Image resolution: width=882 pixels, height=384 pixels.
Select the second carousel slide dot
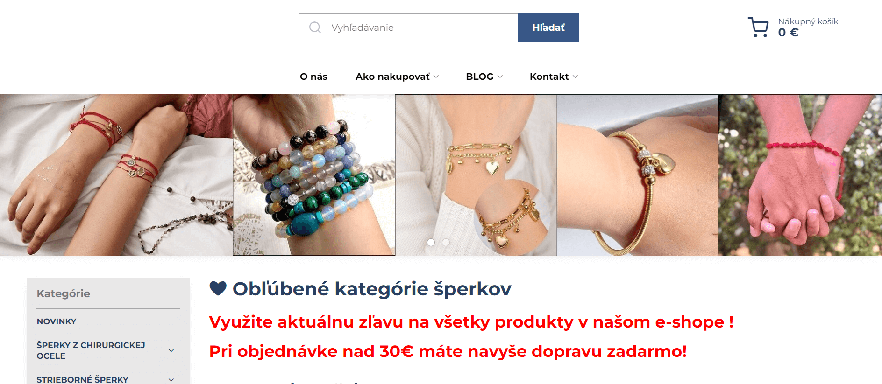[446, 242]
